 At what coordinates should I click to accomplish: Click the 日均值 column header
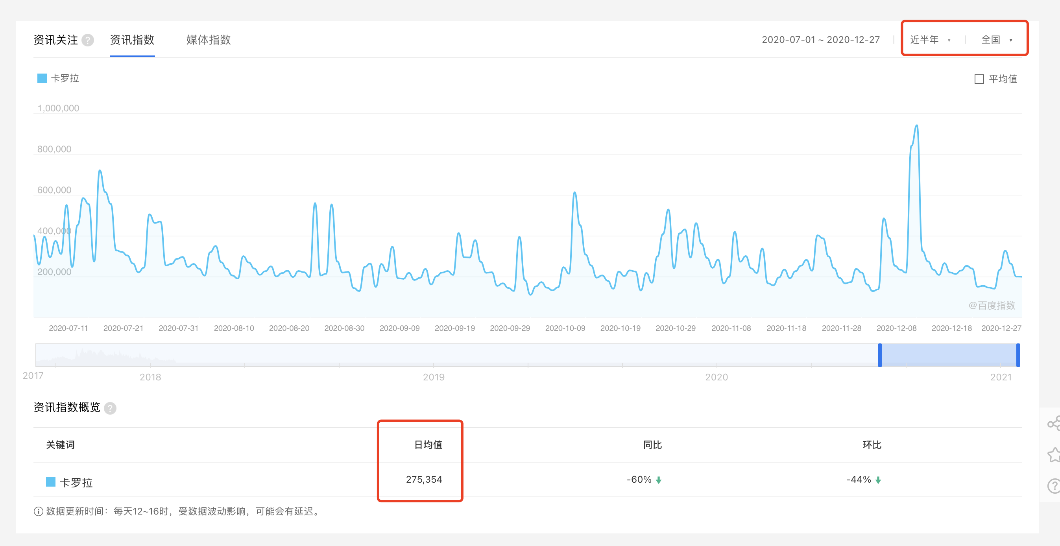[428, 445]
